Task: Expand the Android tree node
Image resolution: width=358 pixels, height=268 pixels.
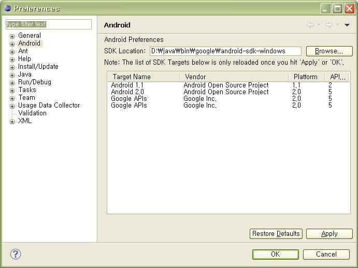Action: (x=12, y=44)
